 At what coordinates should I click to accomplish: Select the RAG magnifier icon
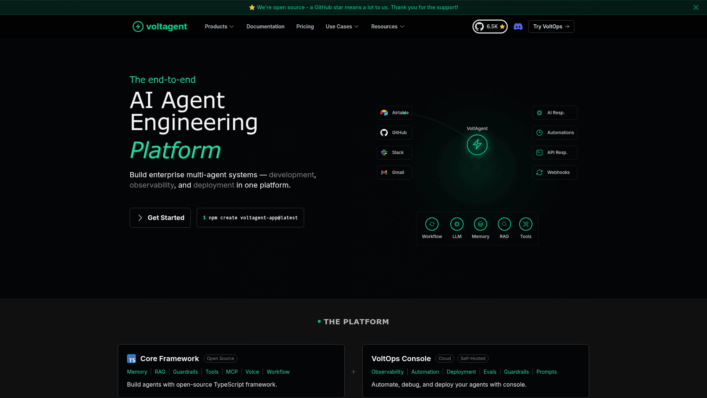coord(504,224)
